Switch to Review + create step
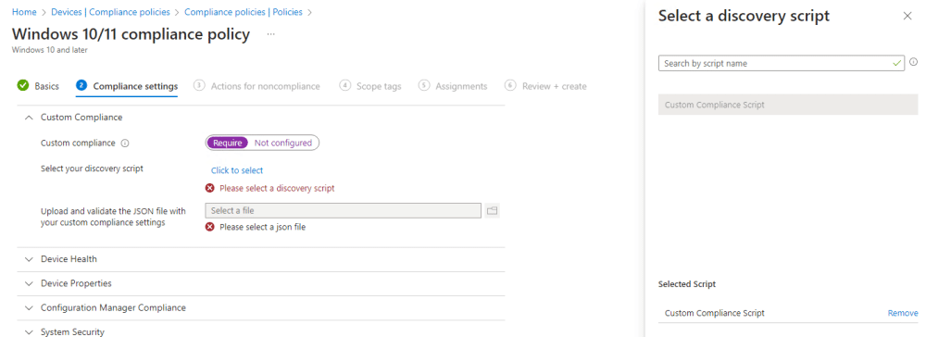This screenshot has height=337, width=926. point(545,86)
